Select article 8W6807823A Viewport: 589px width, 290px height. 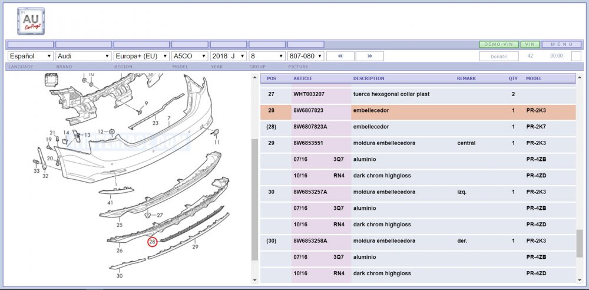pyautogui.click(x=310, y=127)
